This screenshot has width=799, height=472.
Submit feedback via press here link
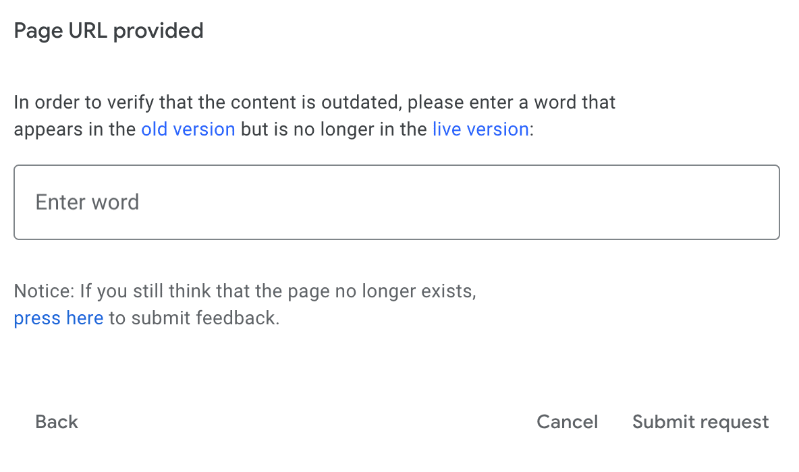pos(58,318)
